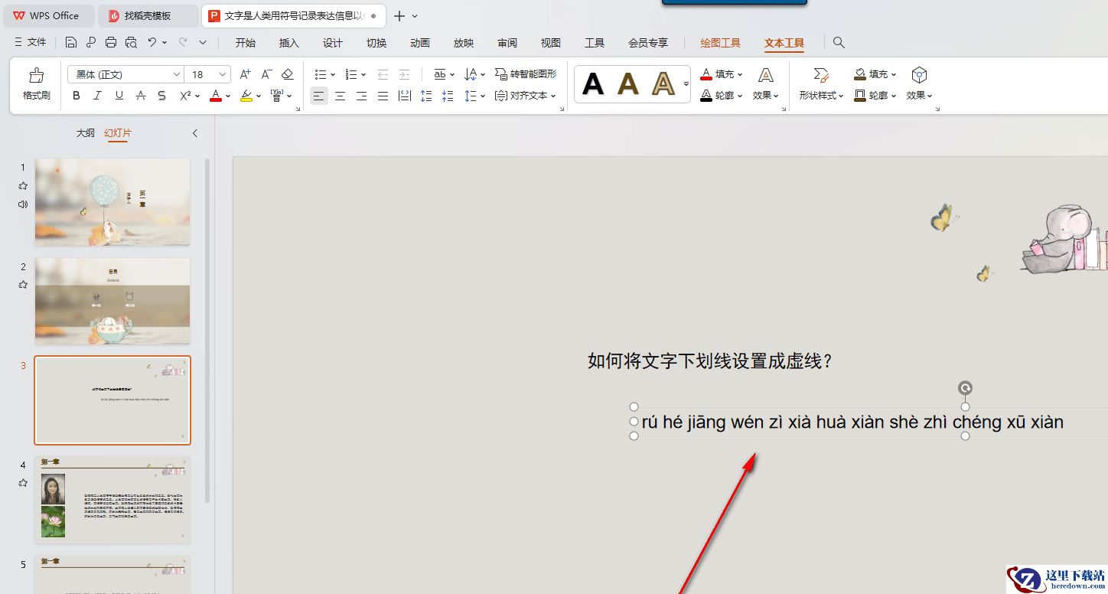This screenshot has height=594, width=1108.
Task: Open the 文件 menu
Action: click(31, 42)
